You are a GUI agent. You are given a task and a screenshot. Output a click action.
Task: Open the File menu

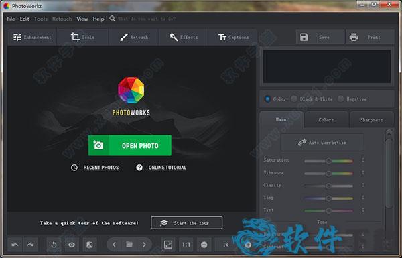pyautogui.click(x=11, y=19)
